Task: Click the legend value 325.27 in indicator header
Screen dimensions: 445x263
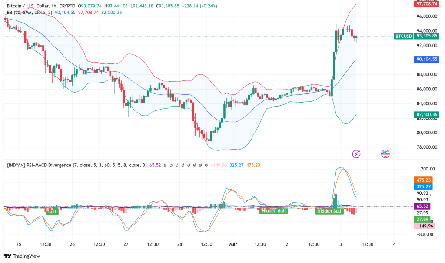Action: 237,165
